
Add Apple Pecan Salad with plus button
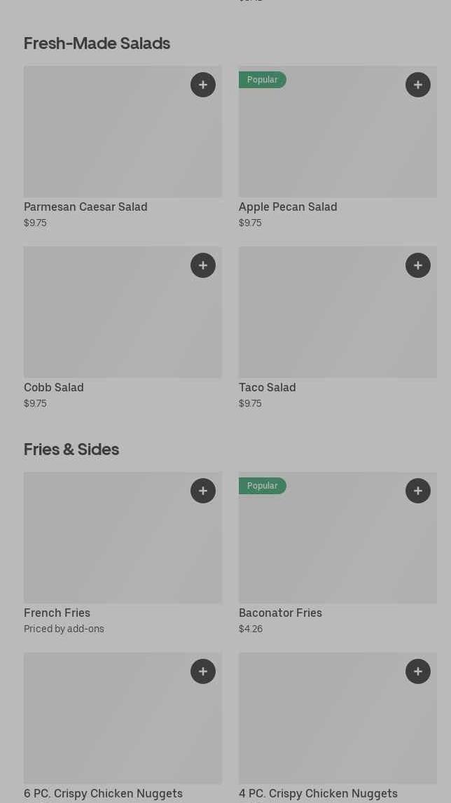coord(418,85)
